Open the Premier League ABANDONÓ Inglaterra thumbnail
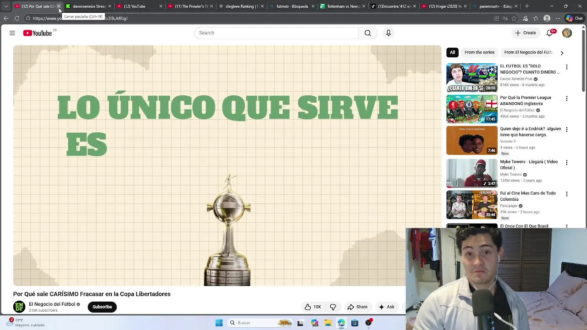Image resolution: width=587 pixels, height=330 pixels. tap(471, 109)
